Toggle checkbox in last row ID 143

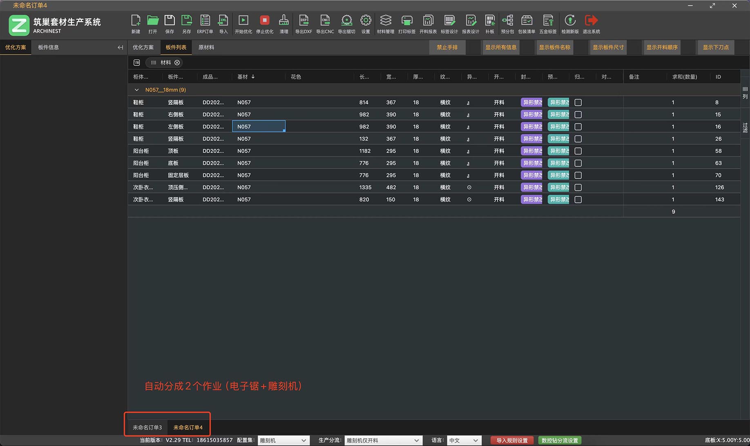(578, 200)
